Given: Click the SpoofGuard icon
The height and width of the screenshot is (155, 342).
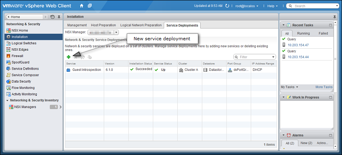Looking at the screenshot, I should 8,62.
